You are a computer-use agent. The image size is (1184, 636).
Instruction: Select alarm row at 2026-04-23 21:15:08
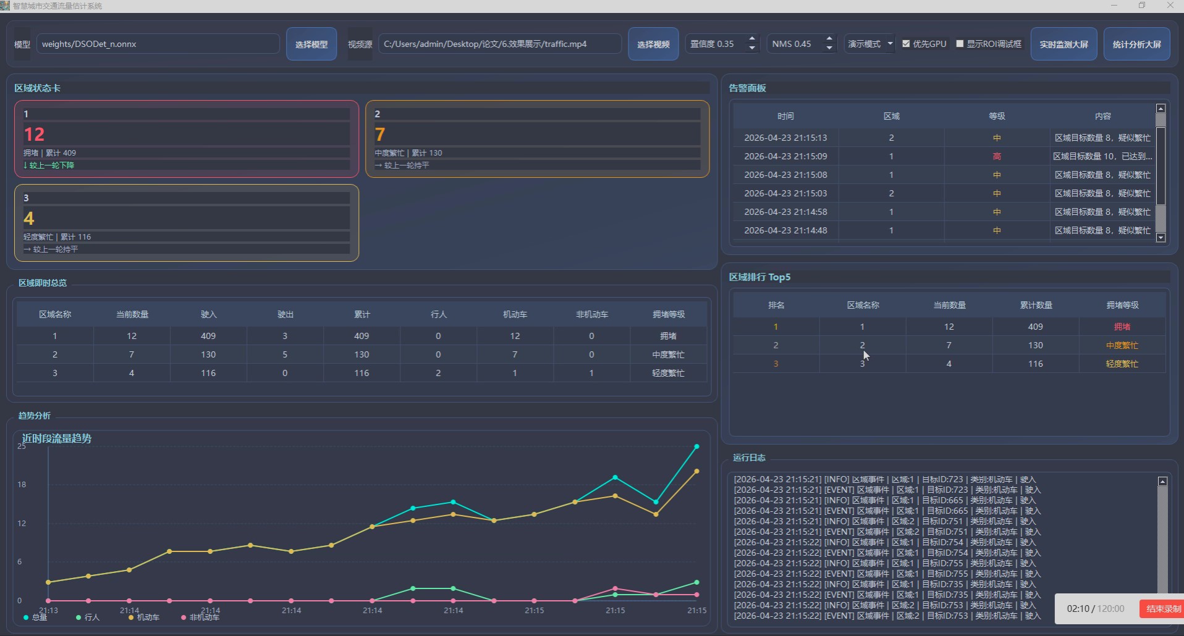pyautogui.click(x=944, y=175)
